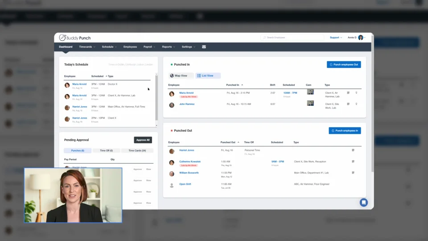The width and height of the screenshot is (428, 241).
Task: Open Maria Arnold's camera photo thumbnail
Action: pos(310,92)
